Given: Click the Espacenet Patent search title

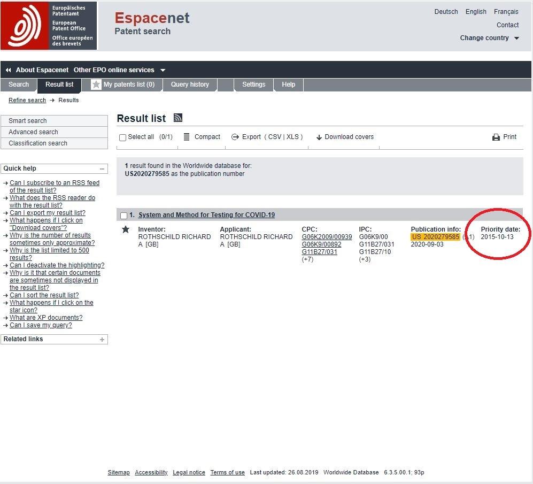Looking at the screenshot, I should point(152,23).
